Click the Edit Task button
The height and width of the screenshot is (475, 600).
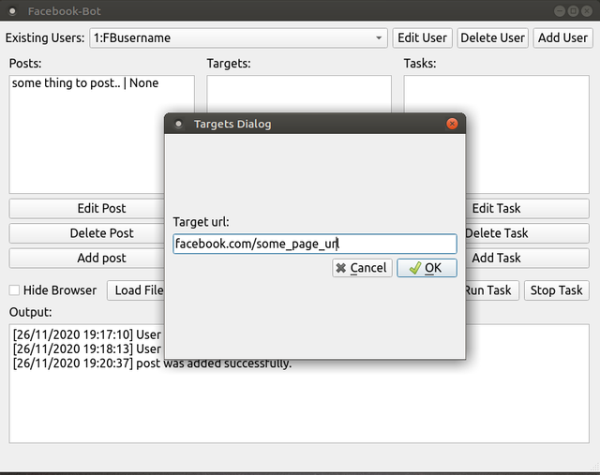(527, 208)
